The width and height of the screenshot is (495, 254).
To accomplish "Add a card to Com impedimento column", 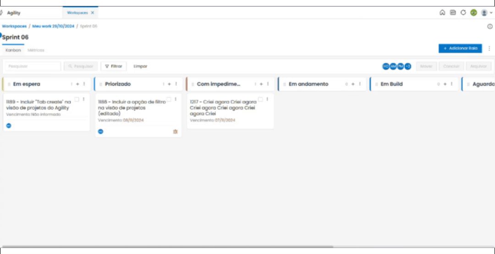I will coord(261,84).
